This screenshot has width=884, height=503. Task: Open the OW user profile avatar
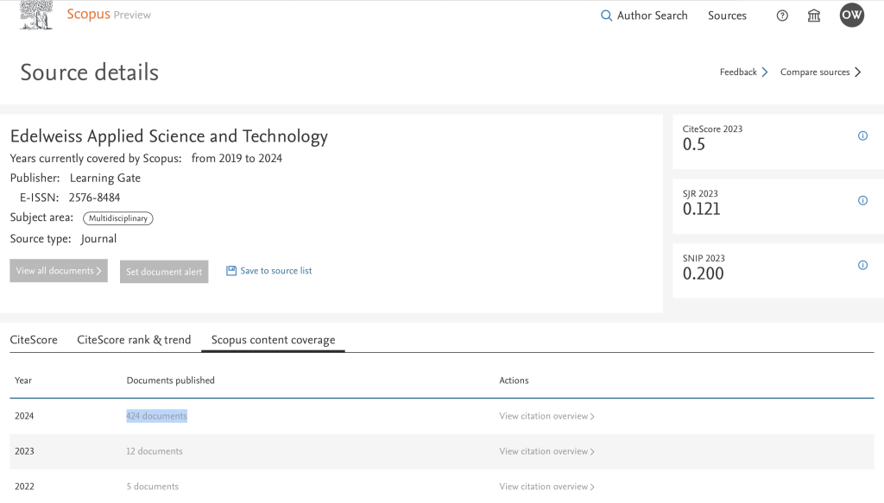(851, 16)
